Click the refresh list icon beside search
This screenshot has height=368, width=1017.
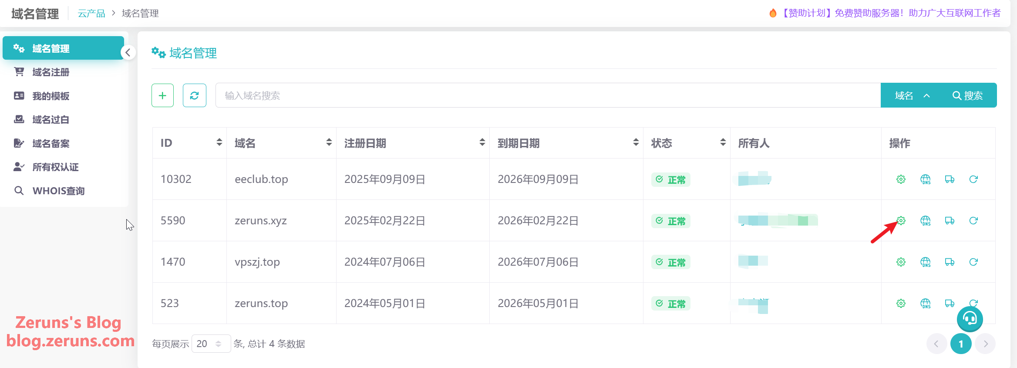tap(194, 95)
